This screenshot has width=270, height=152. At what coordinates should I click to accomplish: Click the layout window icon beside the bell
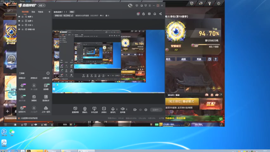point(149,14)
